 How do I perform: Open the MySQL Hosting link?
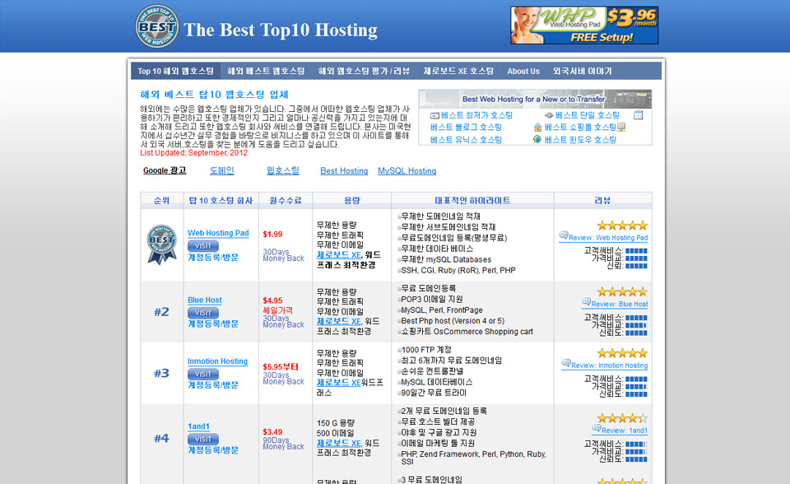click(x=407, y=171)
